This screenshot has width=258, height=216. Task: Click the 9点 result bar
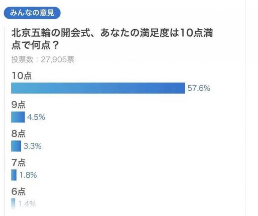pos(18,117)
